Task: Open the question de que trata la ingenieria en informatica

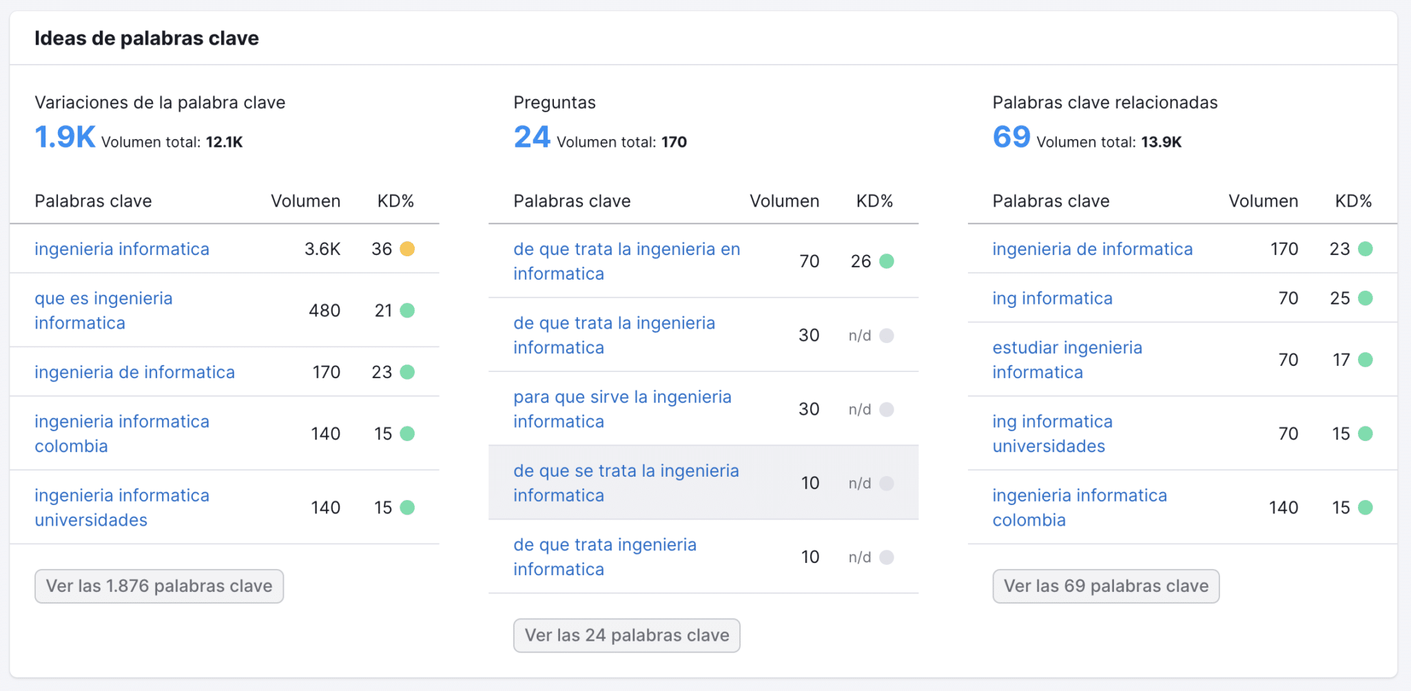Action: (x=626, y=260)
